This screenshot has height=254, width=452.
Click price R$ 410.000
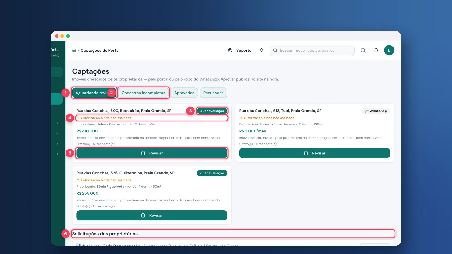pos(87,131)
